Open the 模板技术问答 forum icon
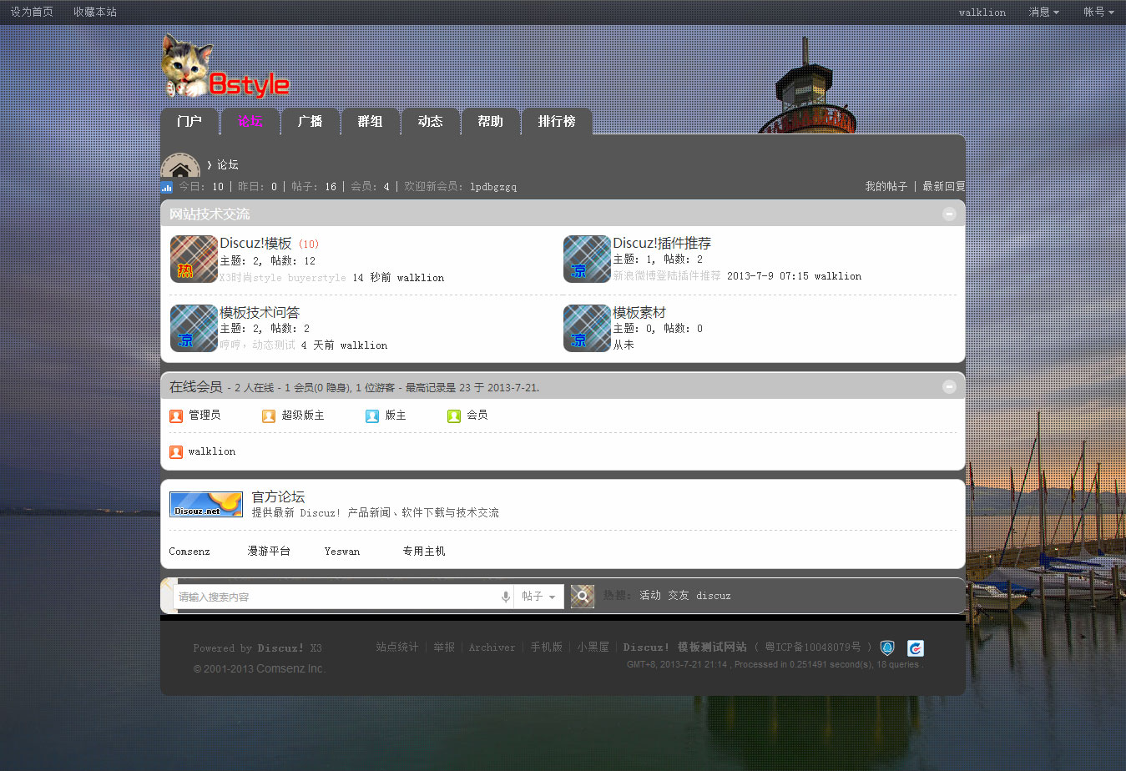This screenshot has width=1126, height=771. (194, 328)
